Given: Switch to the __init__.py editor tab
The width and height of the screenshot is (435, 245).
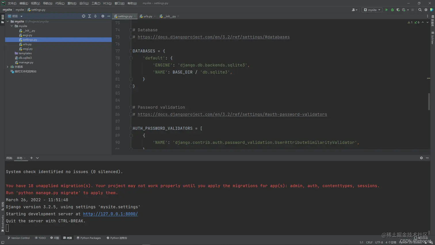Looking at the screenshot, I should [170, 16].
